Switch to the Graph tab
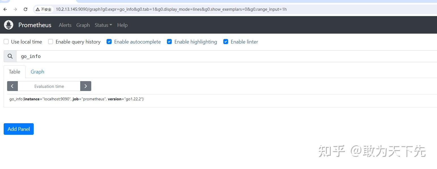Screen dimensions: 437x169 (37, 71)
